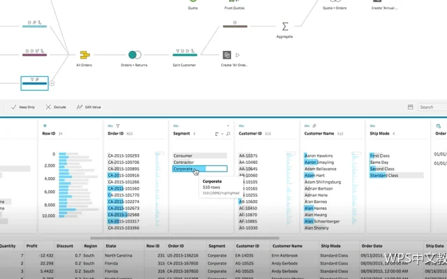447x279 pixels.
Task: Click Keep Only in the toolbar
Action: pos(23,107)
